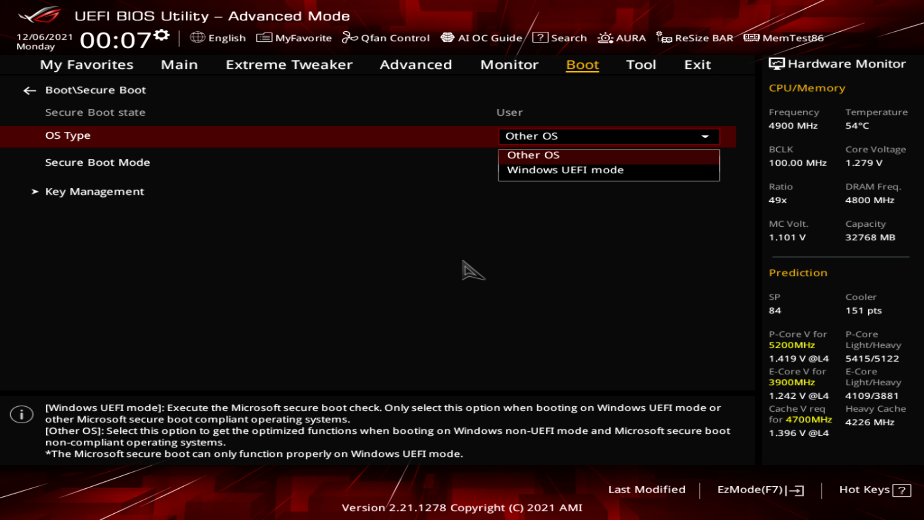Viewport: 924px width, 520px height.
Task: Open MyFavorite from the top toolbar
Action: point(294,38)
